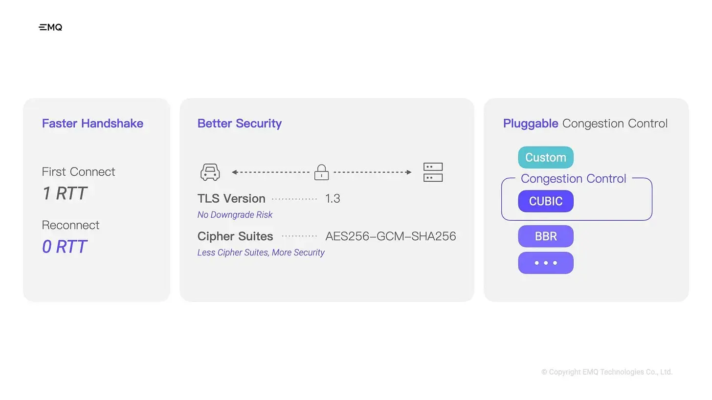Click the TLS Version label
This screenshot has height=400, width=712.
(x=231, y=199)
